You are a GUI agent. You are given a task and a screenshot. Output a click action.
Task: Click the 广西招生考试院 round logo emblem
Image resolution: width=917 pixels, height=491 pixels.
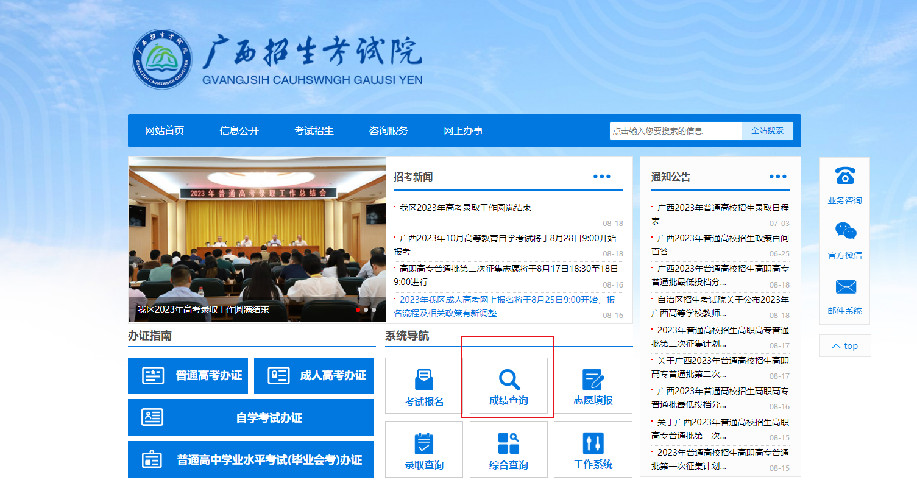[163, 59]
